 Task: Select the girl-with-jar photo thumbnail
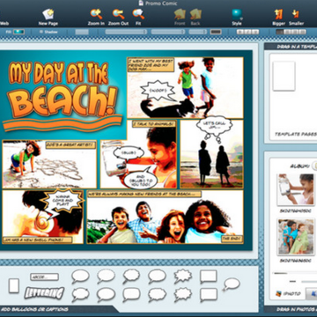pos(296,189)
